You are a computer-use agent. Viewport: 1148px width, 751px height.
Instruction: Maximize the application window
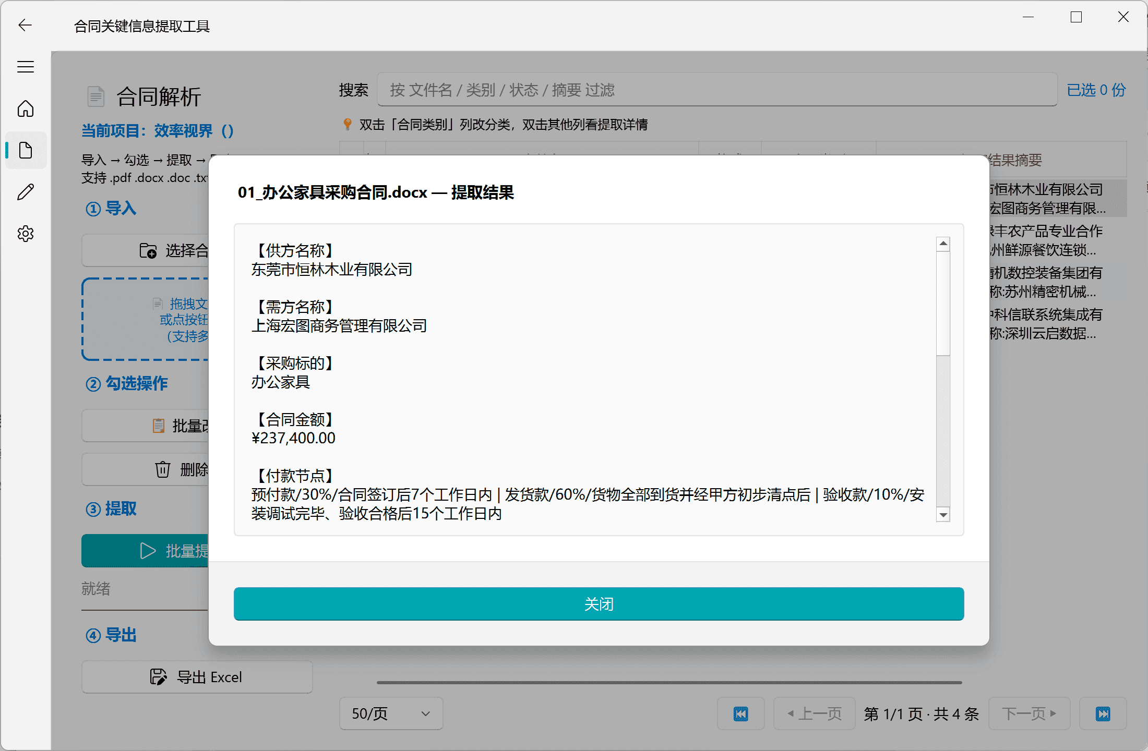click(1076, 17)
